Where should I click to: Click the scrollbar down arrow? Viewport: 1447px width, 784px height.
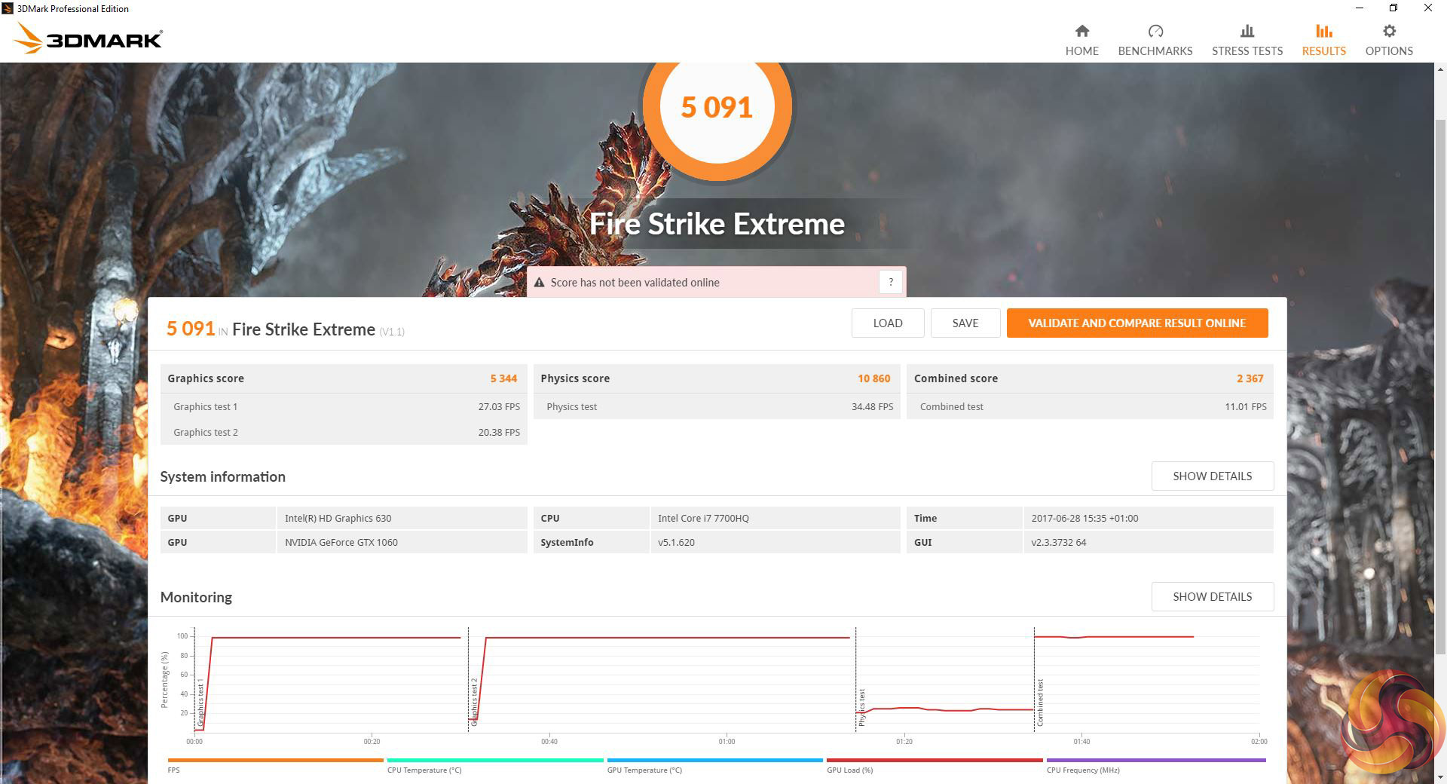1440,777
